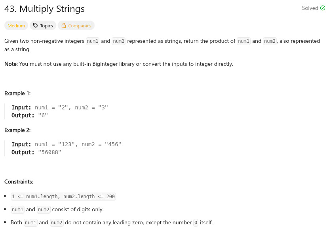Viewport: 331px width, 237px height.
Task: Click the Example 2 output "56088"
Action: (x=49, y=152)
